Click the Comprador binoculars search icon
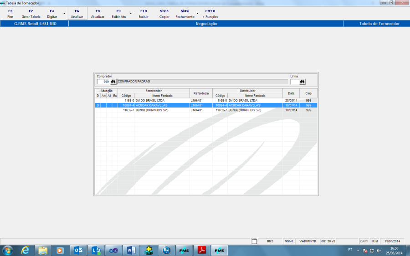The width and height of the screenshot is (410, 256). tap(113, 82)
